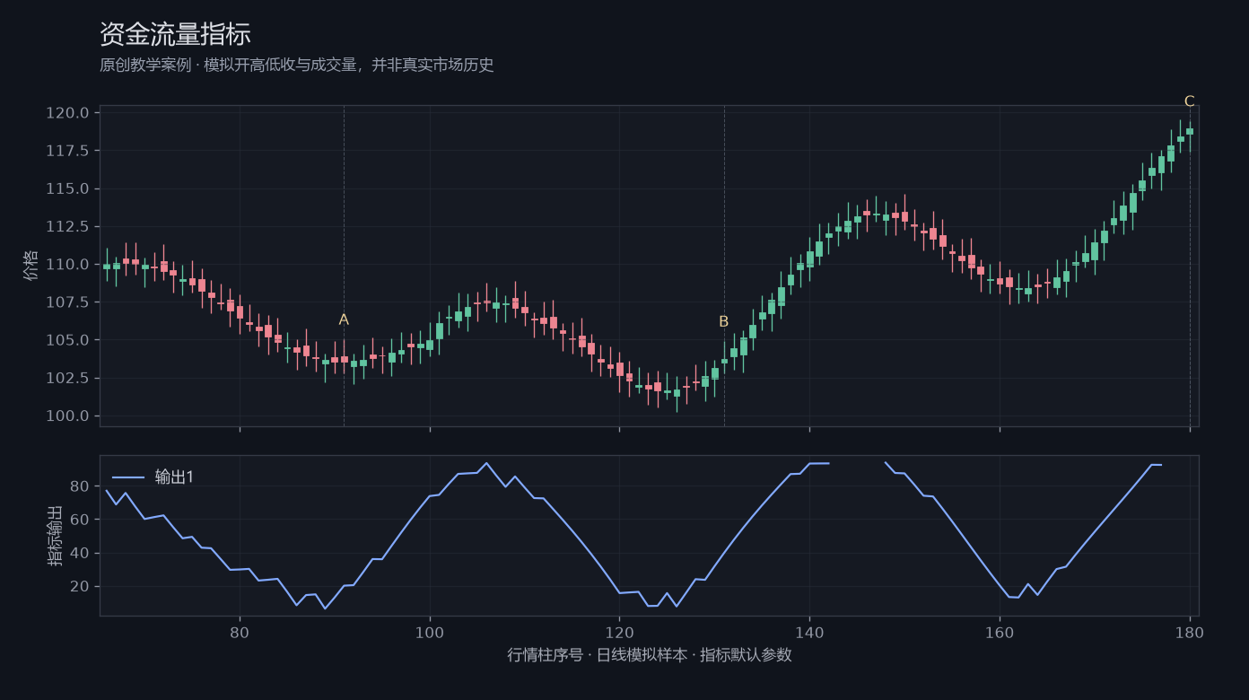1249x700 pixels.
Task: Select the marker label B
Action: click(724, 321)
